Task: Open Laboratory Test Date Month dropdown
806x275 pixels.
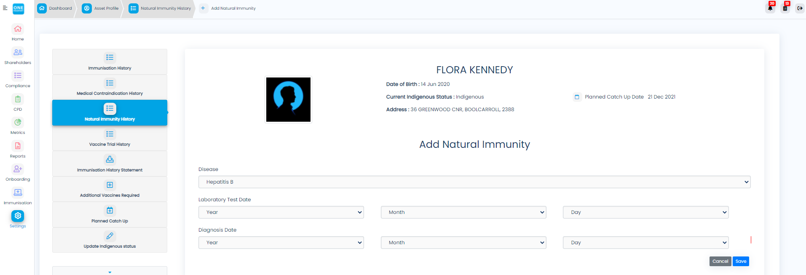Action: pyautogui.click(x=463, y=212)
